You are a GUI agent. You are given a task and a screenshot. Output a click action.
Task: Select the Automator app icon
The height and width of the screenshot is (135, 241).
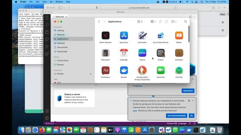click(142, 36)
